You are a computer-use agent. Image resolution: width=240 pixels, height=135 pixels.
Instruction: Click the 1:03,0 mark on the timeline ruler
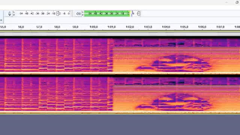[x=148, y=27]
